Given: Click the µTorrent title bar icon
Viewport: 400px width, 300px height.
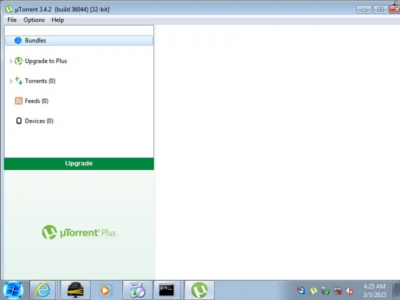Looking at the screenshot, I should (9, 9).
